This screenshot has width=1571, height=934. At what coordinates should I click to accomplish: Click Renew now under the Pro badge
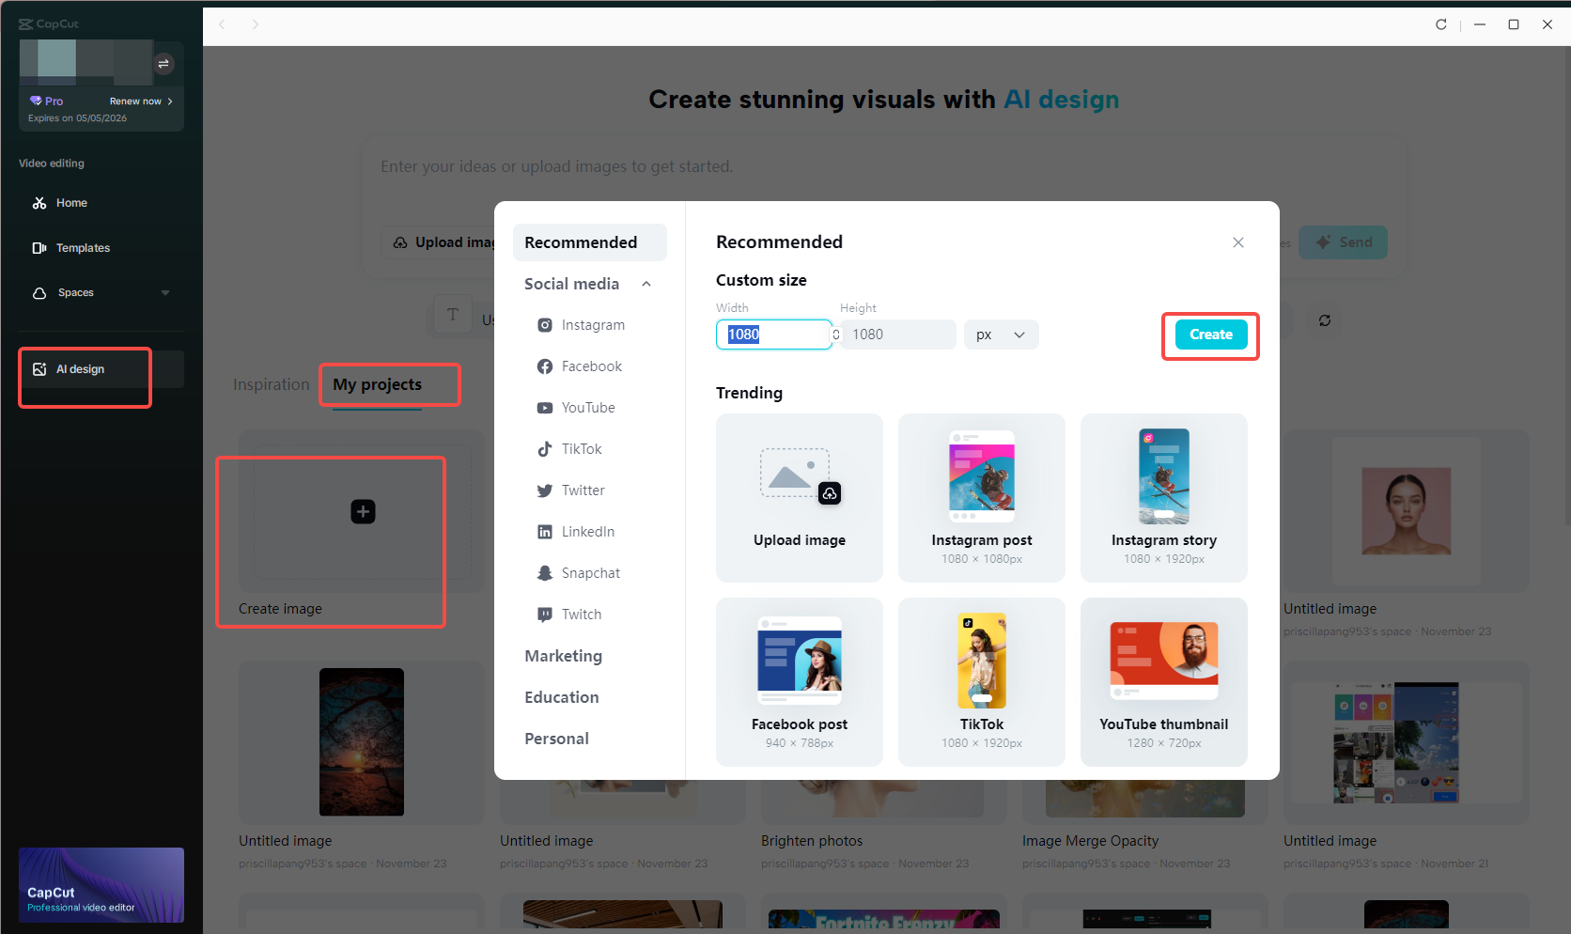tap(136, 101)
